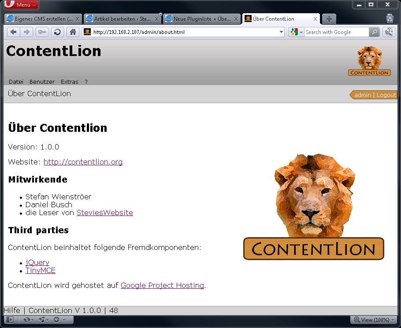Click the browser Forward arrow button

(x=26, y=32)
